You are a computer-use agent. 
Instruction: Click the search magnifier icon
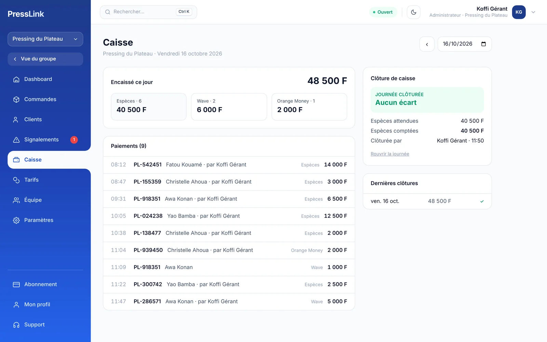coord(108,12)
